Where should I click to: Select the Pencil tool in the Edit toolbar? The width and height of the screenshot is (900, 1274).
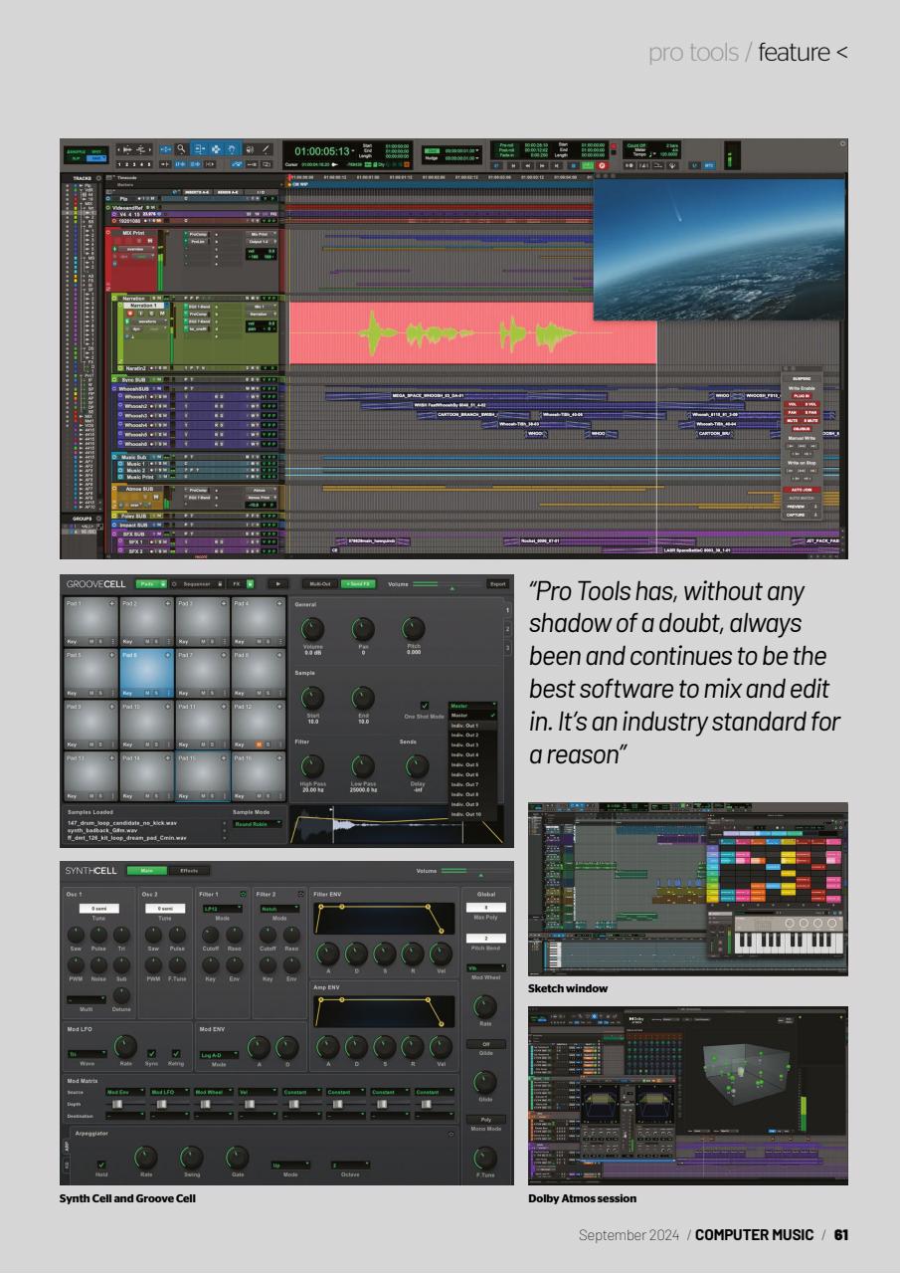tap(266, 149)
